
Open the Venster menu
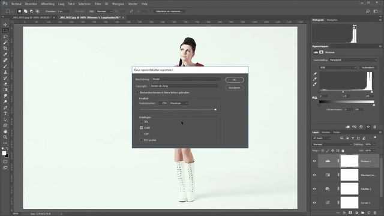[133, 4]
